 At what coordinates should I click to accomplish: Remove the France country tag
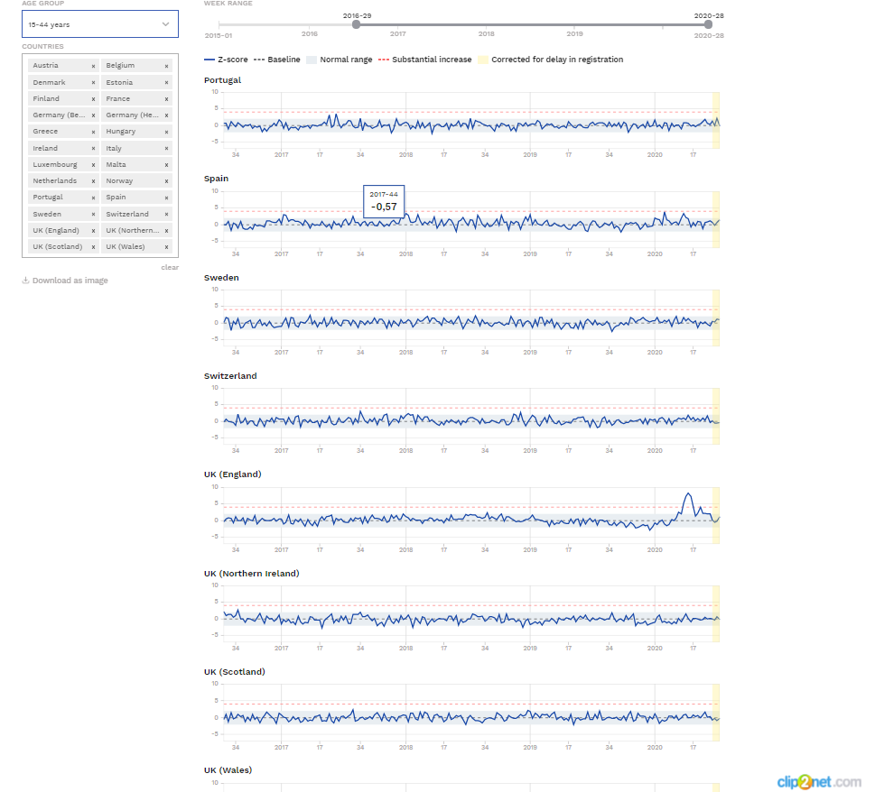coord(166,98)
